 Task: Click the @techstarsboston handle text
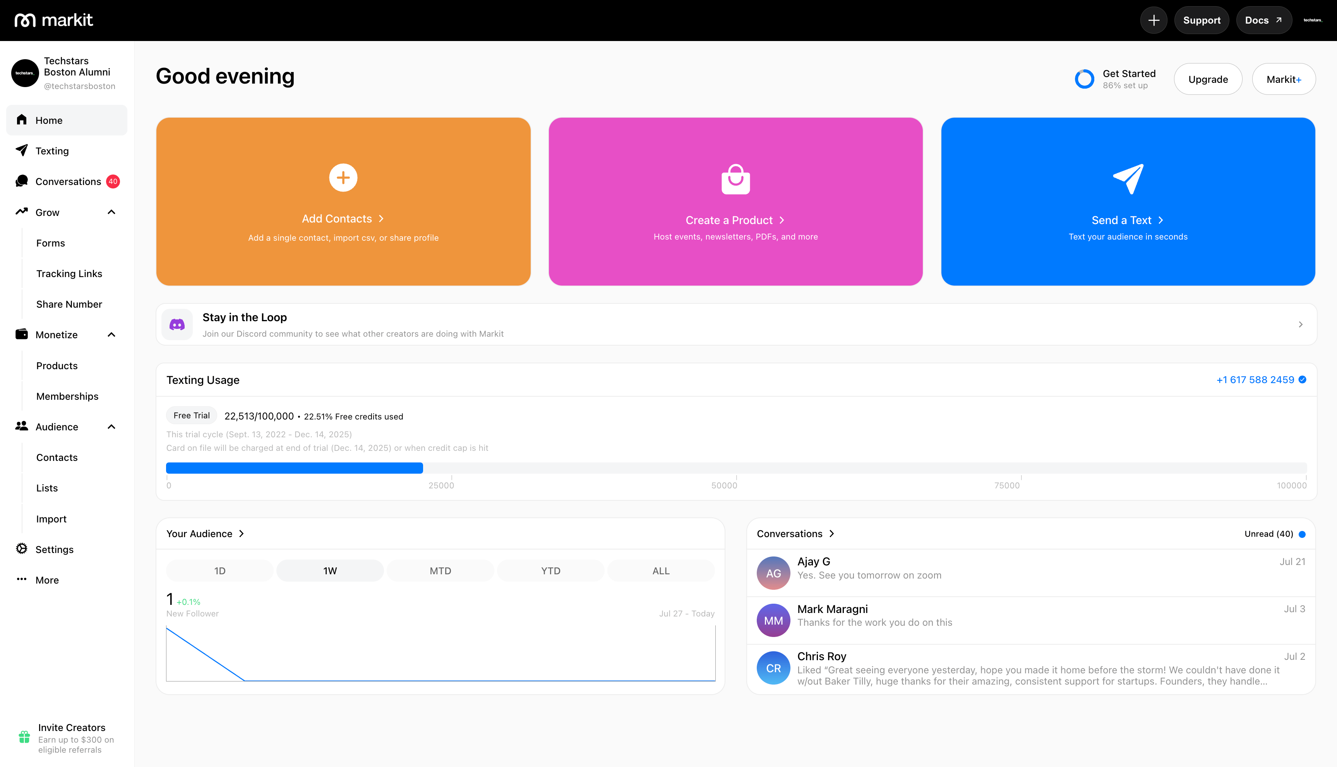coord(79,86)
